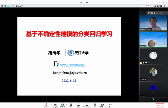This screenshot has width=168, height=108.
Task: Show more participants with the down arrow
Action: (153, 99)
